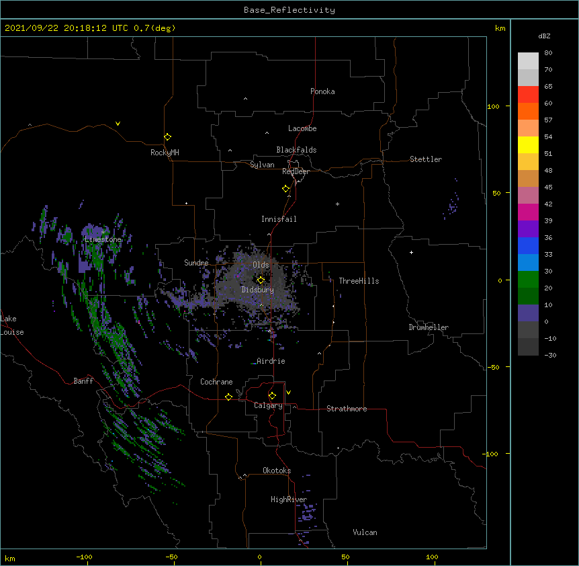Click the yellow V marker northeast of Calgary
Screen dimensions: 579x566
(288, 393)
